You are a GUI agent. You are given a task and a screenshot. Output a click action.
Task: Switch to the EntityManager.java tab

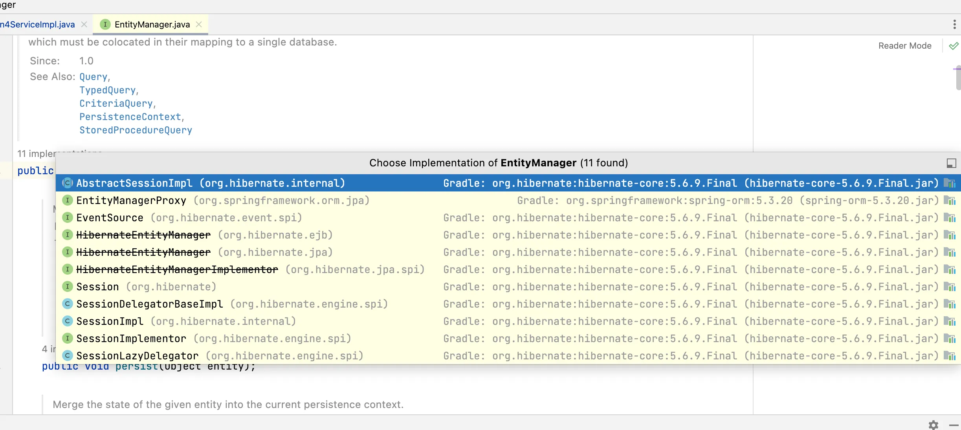[152, 24]
